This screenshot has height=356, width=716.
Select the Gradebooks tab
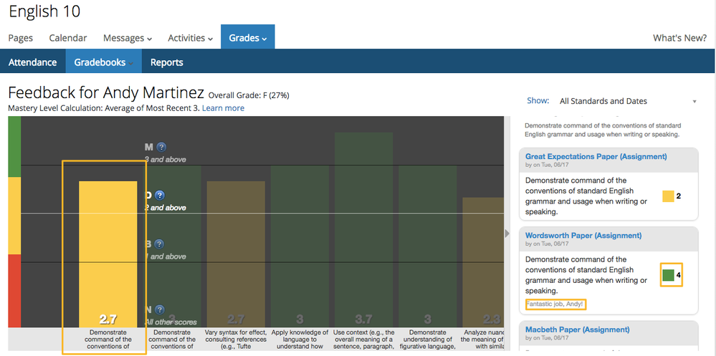click(103, 62)
